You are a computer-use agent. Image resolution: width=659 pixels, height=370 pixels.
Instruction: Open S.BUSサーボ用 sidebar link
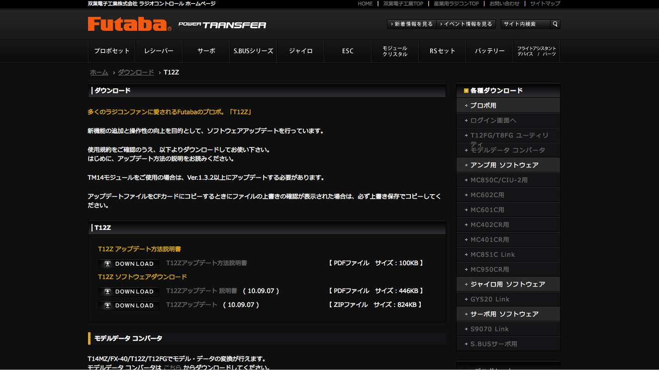point(508,344)
